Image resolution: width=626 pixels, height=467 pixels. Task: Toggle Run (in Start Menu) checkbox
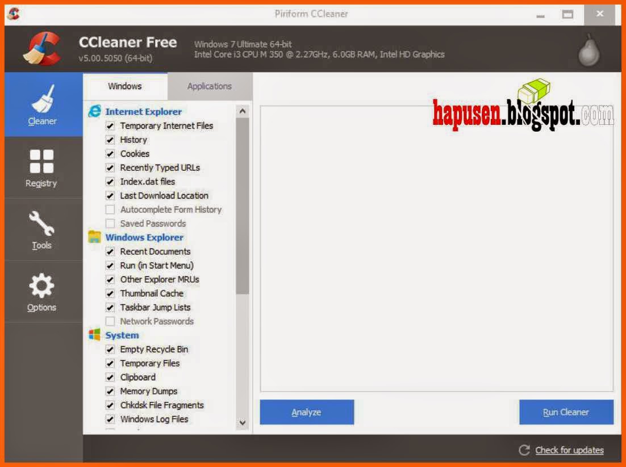[110, 266]
